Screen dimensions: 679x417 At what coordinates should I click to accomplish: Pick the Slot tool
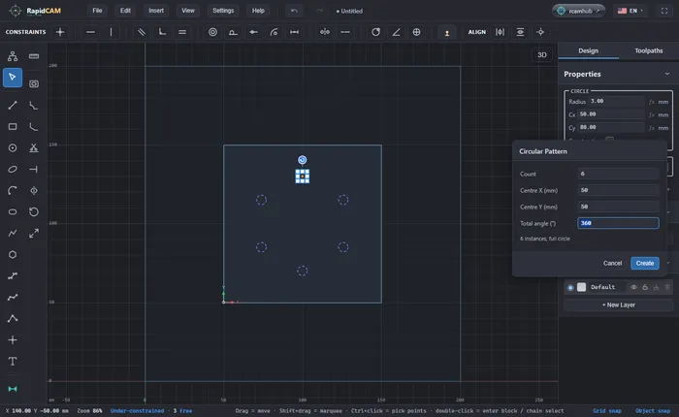(13, 211)
